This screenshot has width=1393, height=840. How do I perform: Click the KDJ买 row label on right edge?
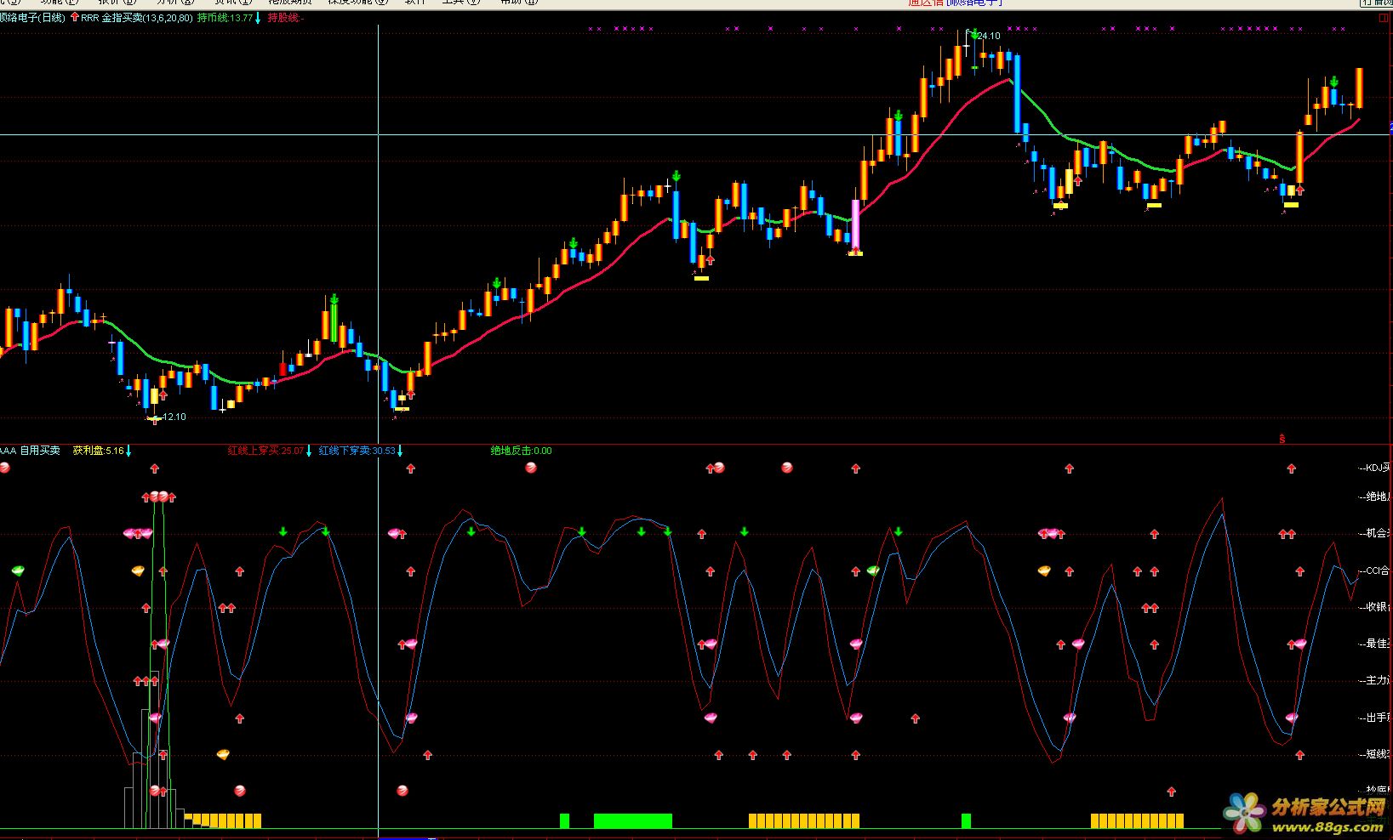pyautogui.click(x=1373, y=468)
